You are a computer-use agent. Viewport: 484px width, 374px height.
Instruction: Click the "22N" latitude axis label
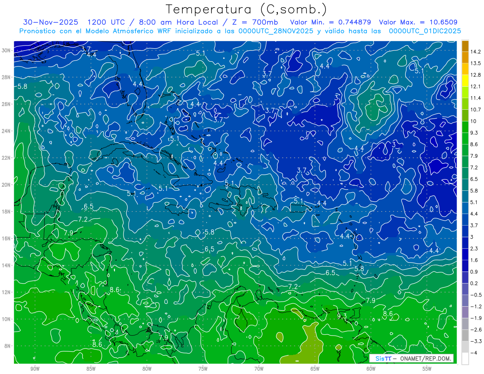point(6,158)
